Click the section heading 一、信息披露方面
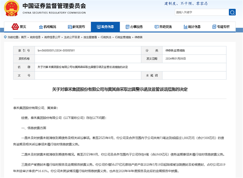The width and height of the screenshot is (243, 178). click(x=34, y=128)
